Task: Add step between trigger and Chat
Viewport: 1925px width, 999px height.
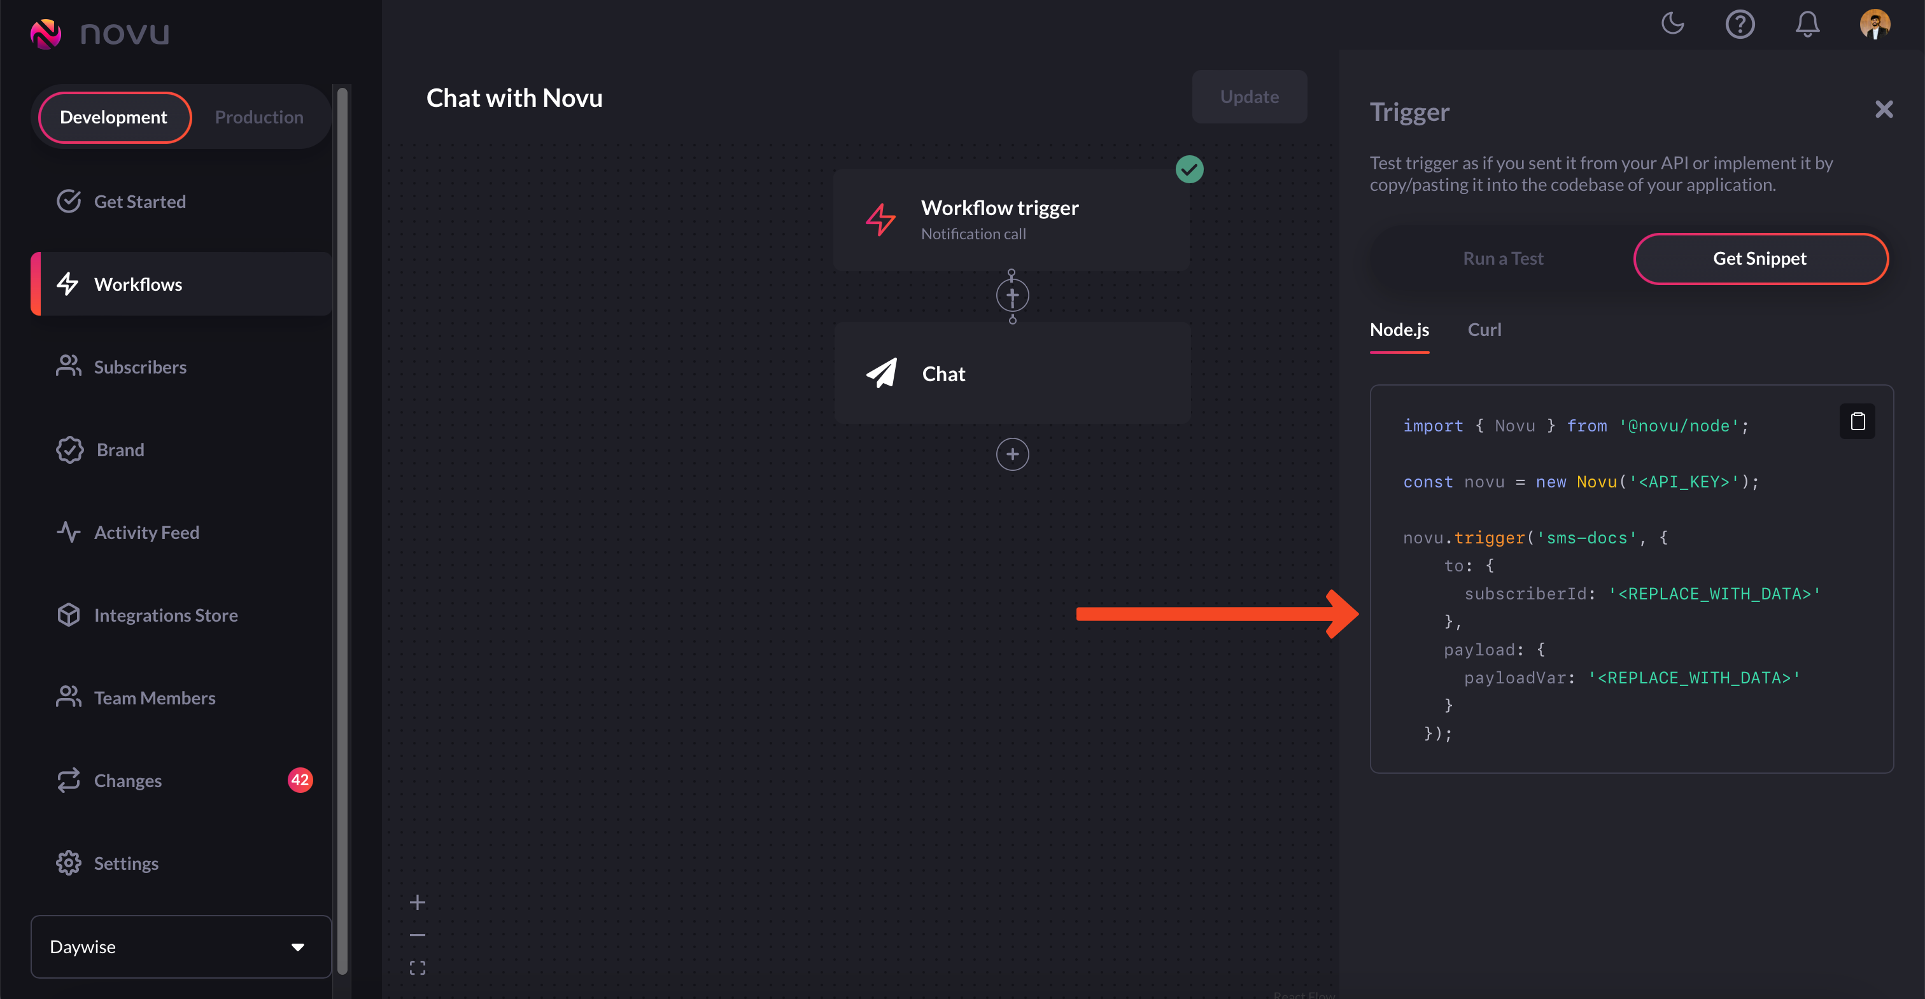Action: 1012,297
